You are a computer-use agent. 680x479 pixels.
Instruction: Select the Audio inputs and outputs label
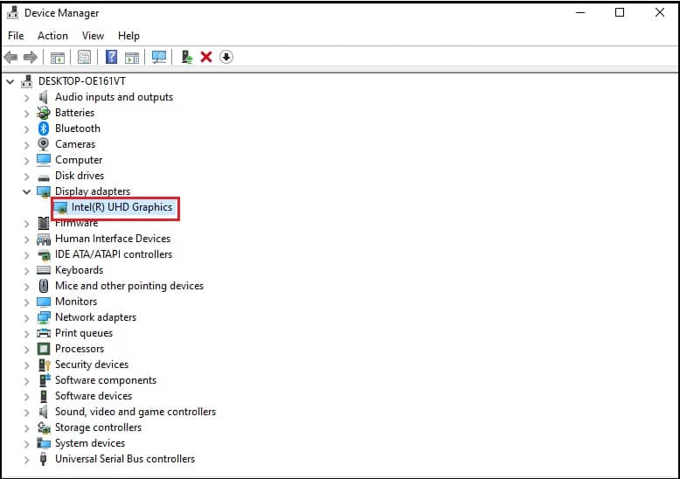click(x=114, y=97)
